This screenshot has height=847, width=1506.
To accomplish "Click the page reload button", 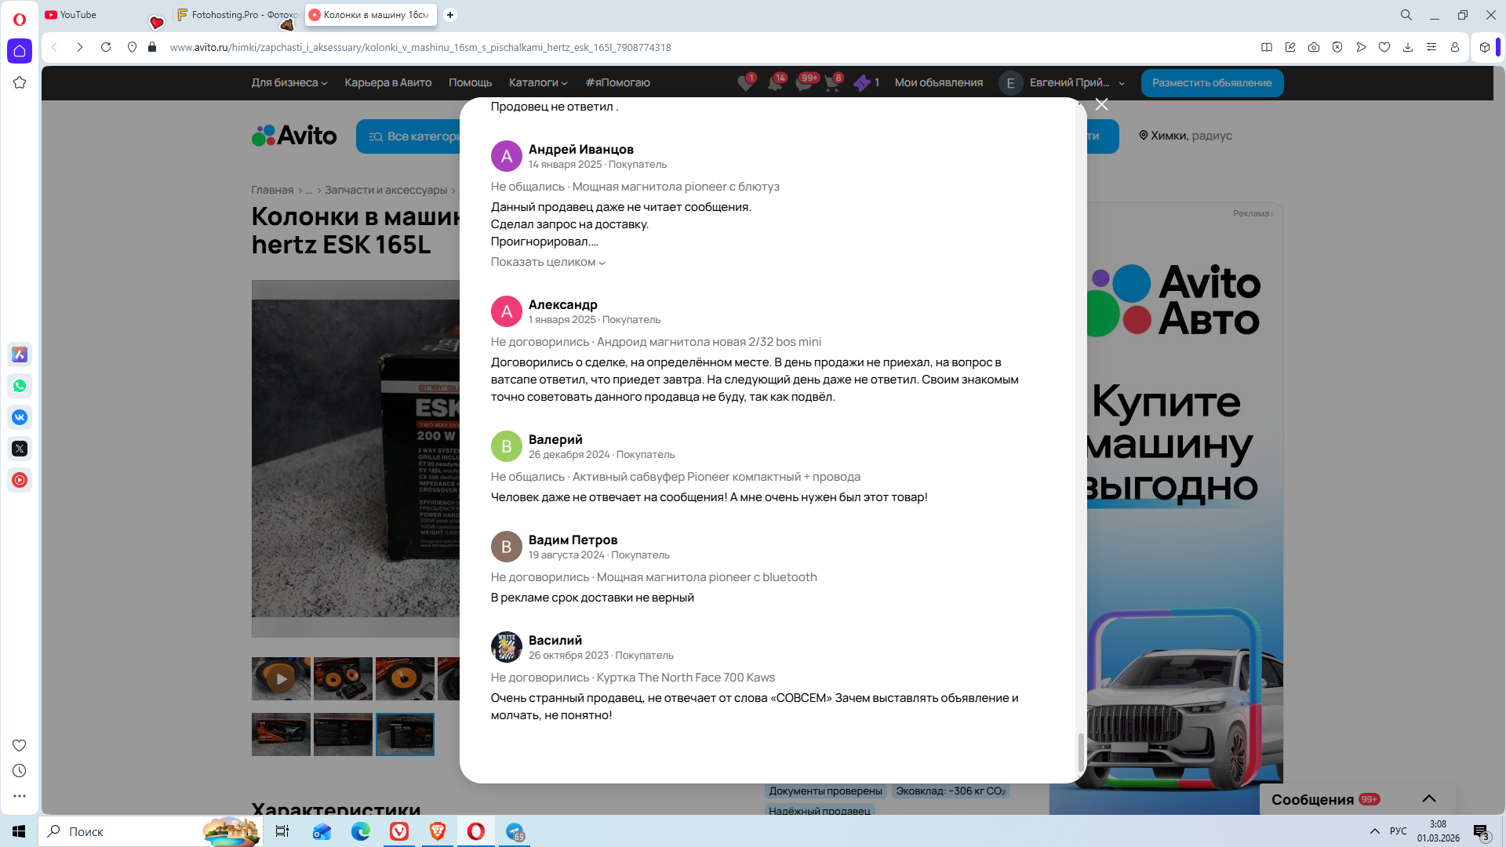I will pyautogui.click(x=106, y=47).
